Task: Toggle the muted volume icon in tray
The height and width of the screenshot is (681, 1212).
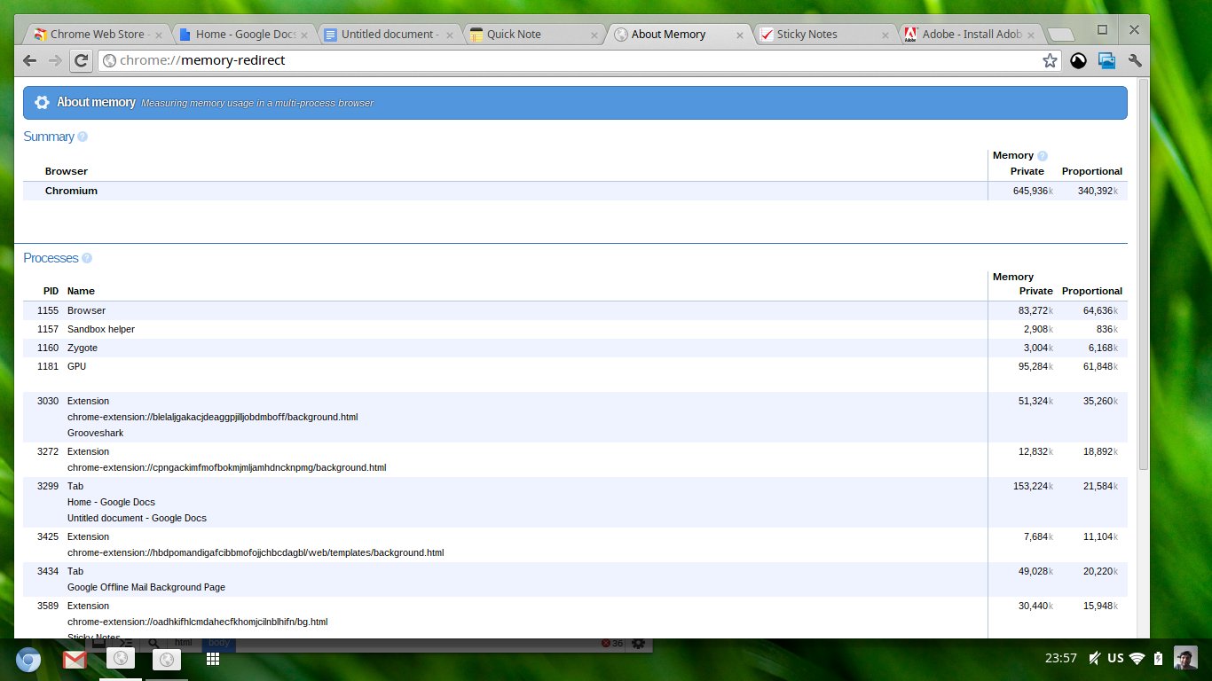Action: point(1095,658)
